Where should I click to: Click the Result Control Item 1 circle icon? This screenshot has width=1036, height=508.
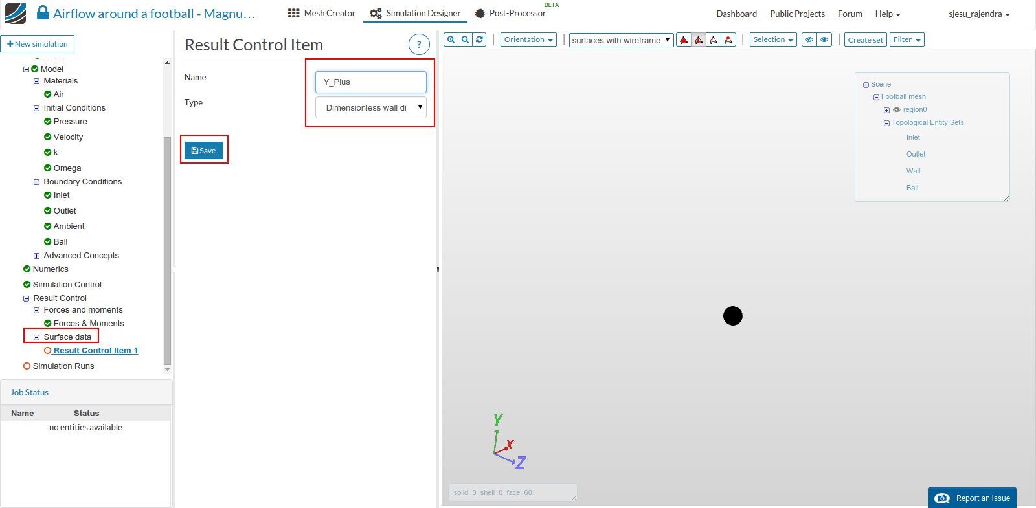(x=48, y=351)
